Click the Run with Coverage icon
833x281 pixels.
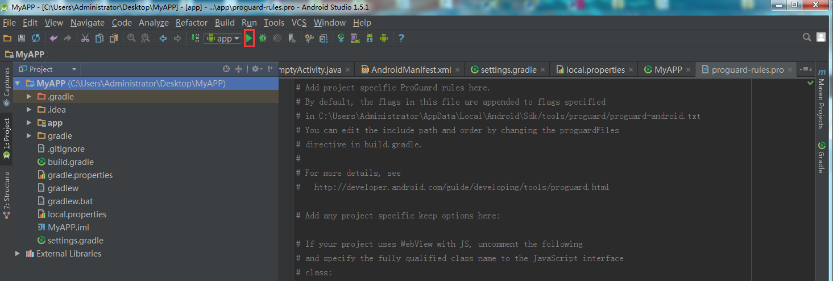pyautogui.click(x=277, y=38)
